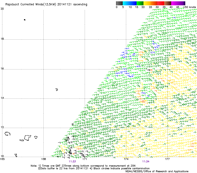Viewport: 197px width, 173px height.
Task: Click the latitude label '12'
Action: pyautogui.click(x=2, y=127)
